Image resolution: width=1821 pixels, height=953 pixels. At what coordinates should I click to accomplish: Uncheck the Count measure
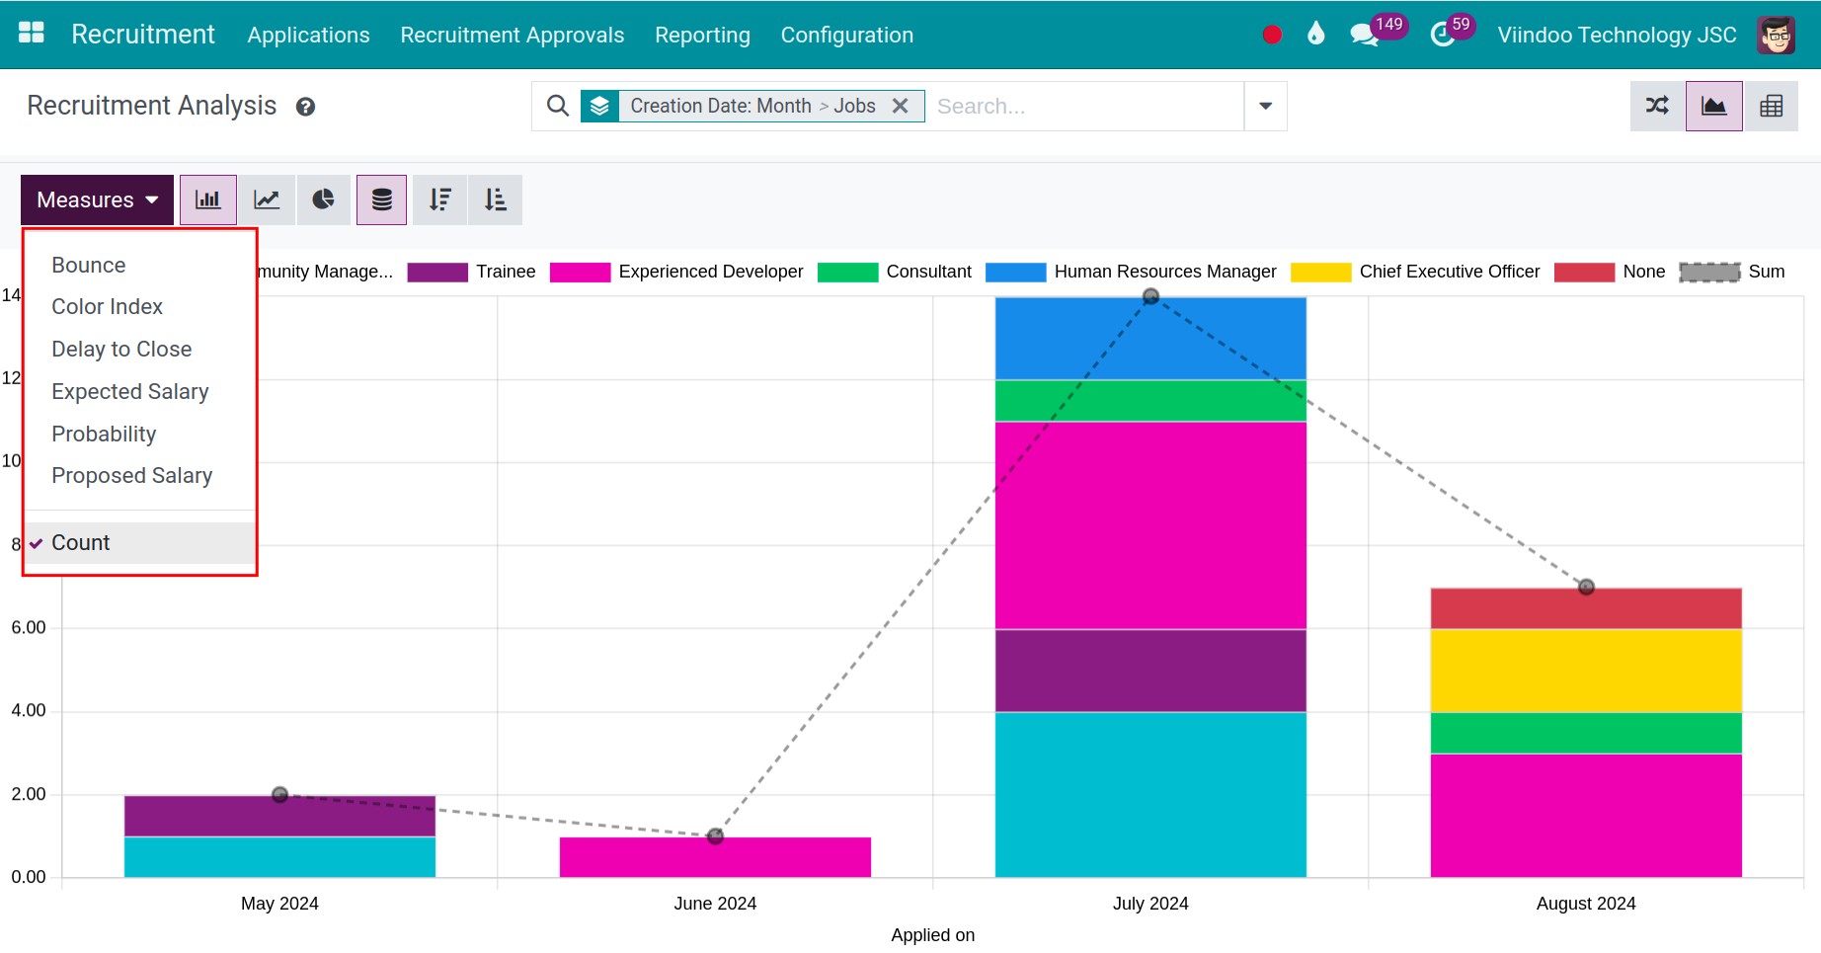[139, 543]
